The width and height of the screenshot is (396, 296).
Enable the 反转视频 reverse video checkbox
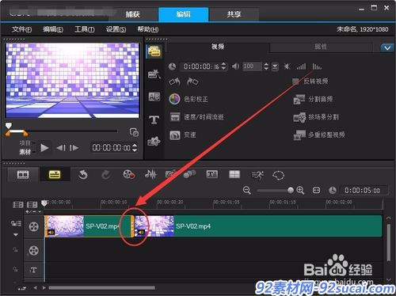pyautogui.click(x=295, y=82)
